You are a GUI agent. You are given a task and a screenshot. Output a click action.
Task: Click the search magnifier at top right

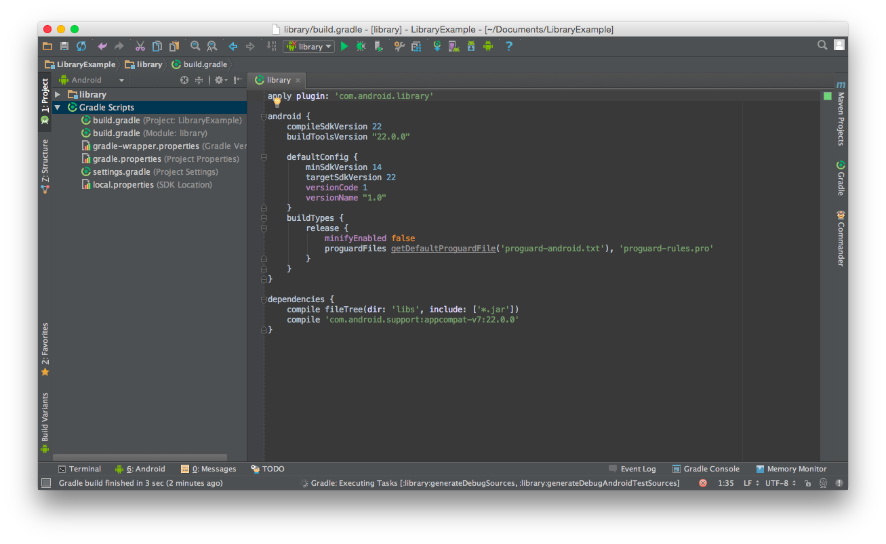click(822, 45)
